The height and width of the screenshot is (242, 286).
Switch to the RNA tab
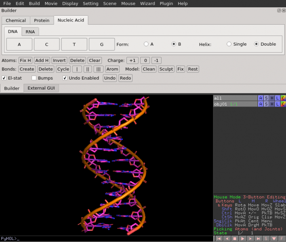[x=30, y=32]
